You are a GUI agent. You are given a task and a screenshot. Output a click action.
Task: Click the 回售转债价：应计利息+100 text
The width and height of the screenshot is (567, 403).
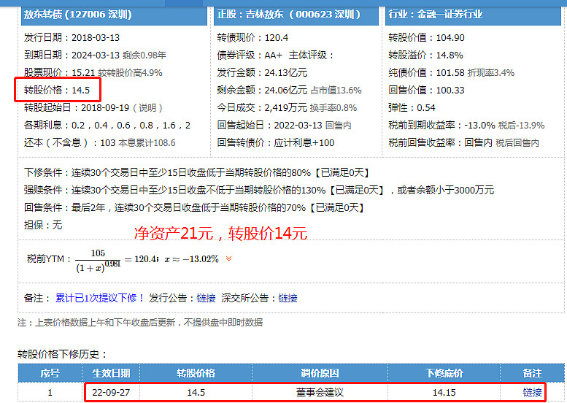(276, 143)
